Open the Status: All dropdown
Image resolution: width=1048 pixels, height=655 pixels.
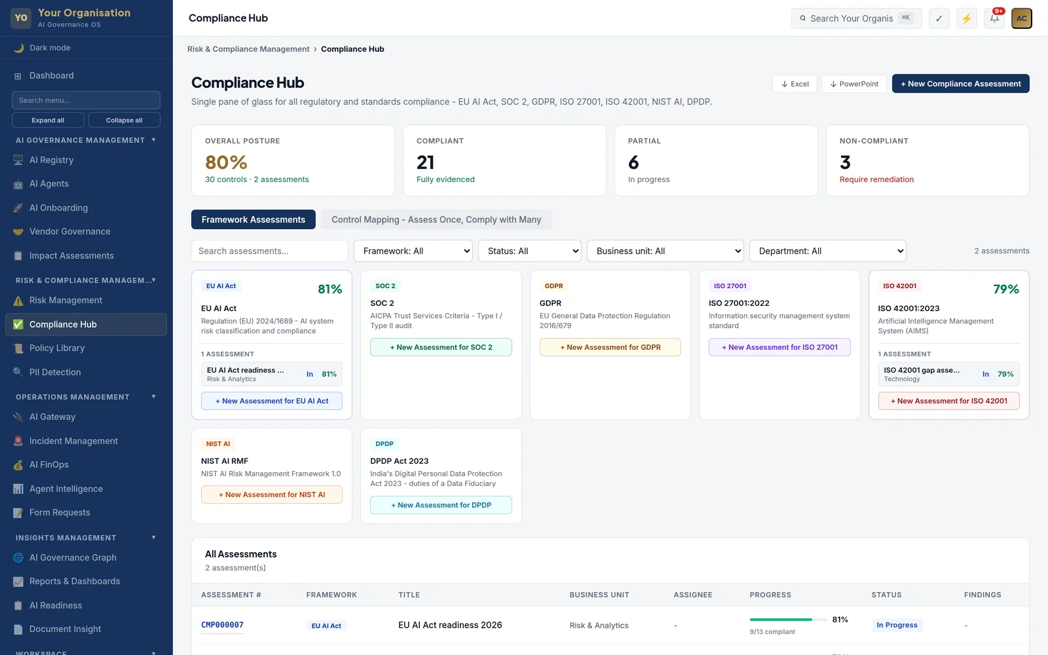(530, 251)
